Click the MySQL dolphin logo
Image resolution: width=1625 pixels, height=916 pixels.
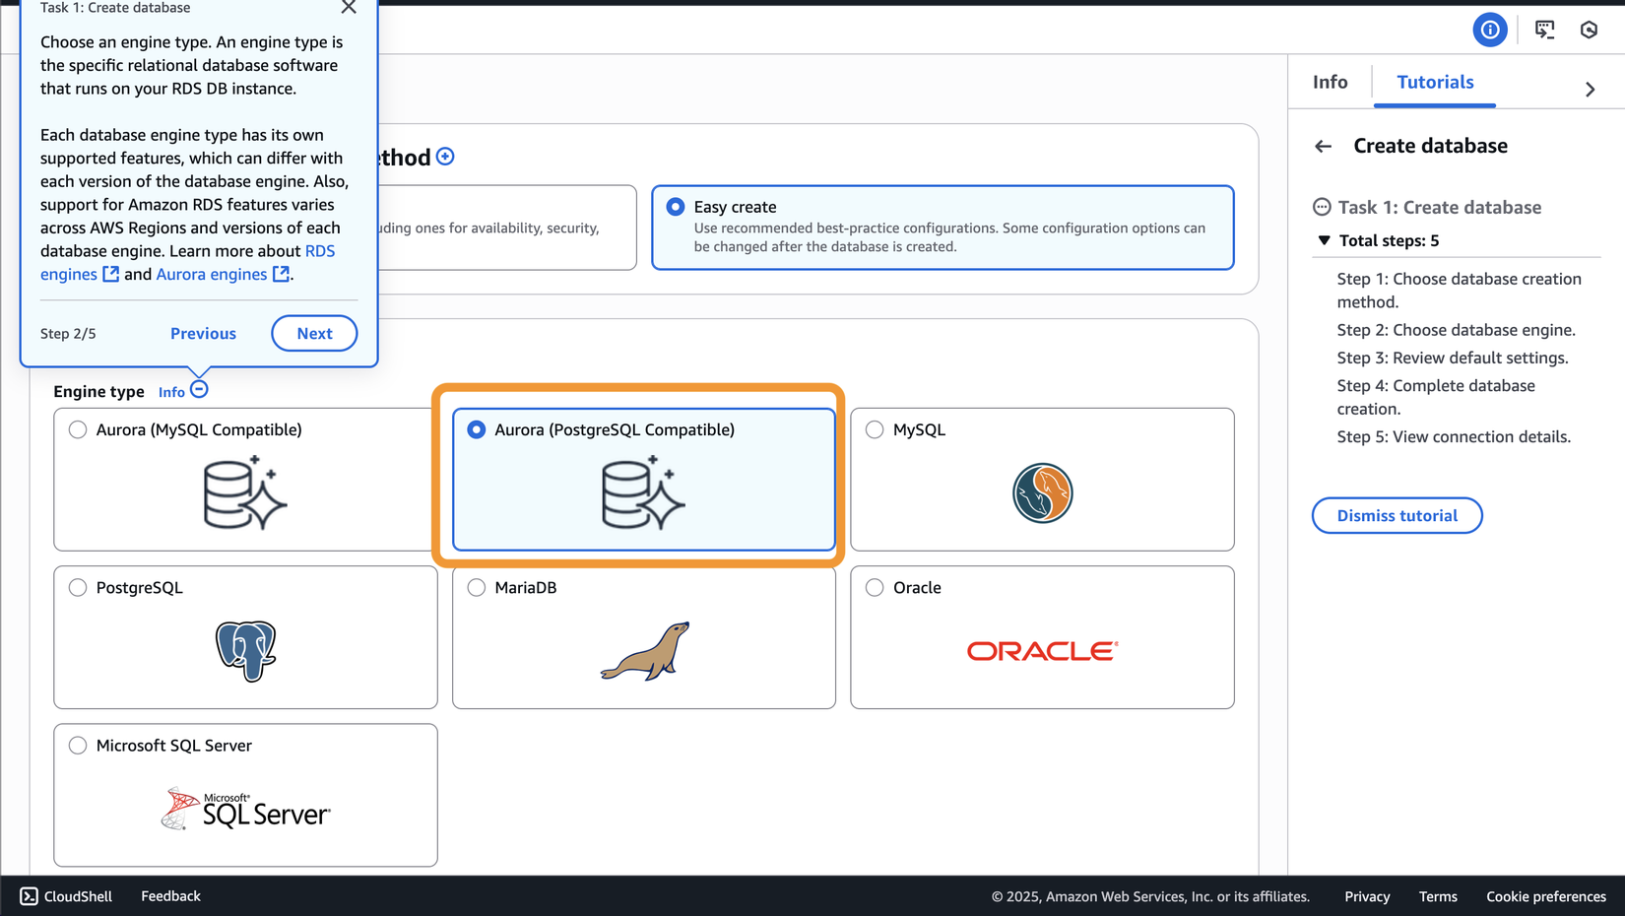pos(1042,492)
